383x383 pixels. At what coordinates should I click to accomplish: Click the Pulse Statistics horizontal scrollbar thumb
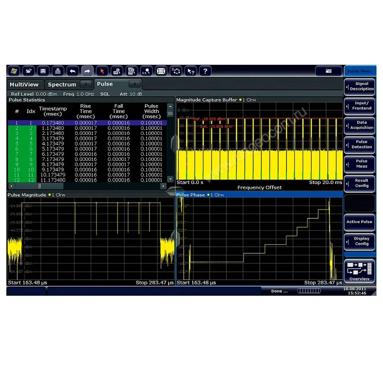[x=40, y=186]
